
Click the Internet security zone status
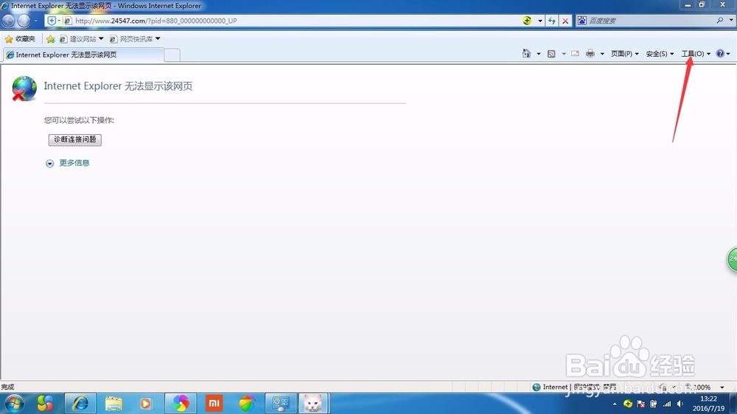click(550, 387)
